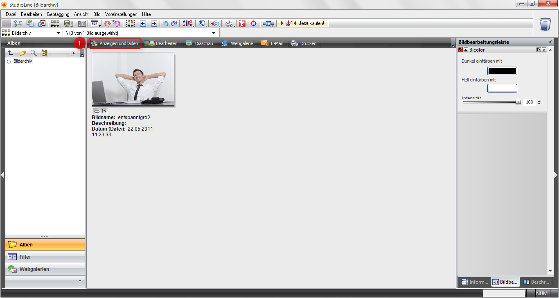
Task: Click the printer icon in main toolbar
Action: click(230, 23)
